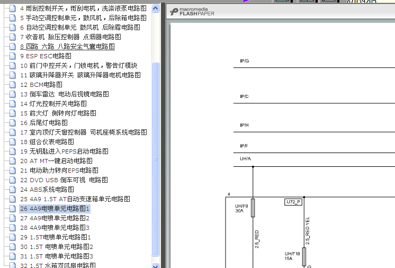The height and width of the screenshot is (268, 395).
Task: Click the document icon for 24 ABS系统电路图
Action: (12, 190)
